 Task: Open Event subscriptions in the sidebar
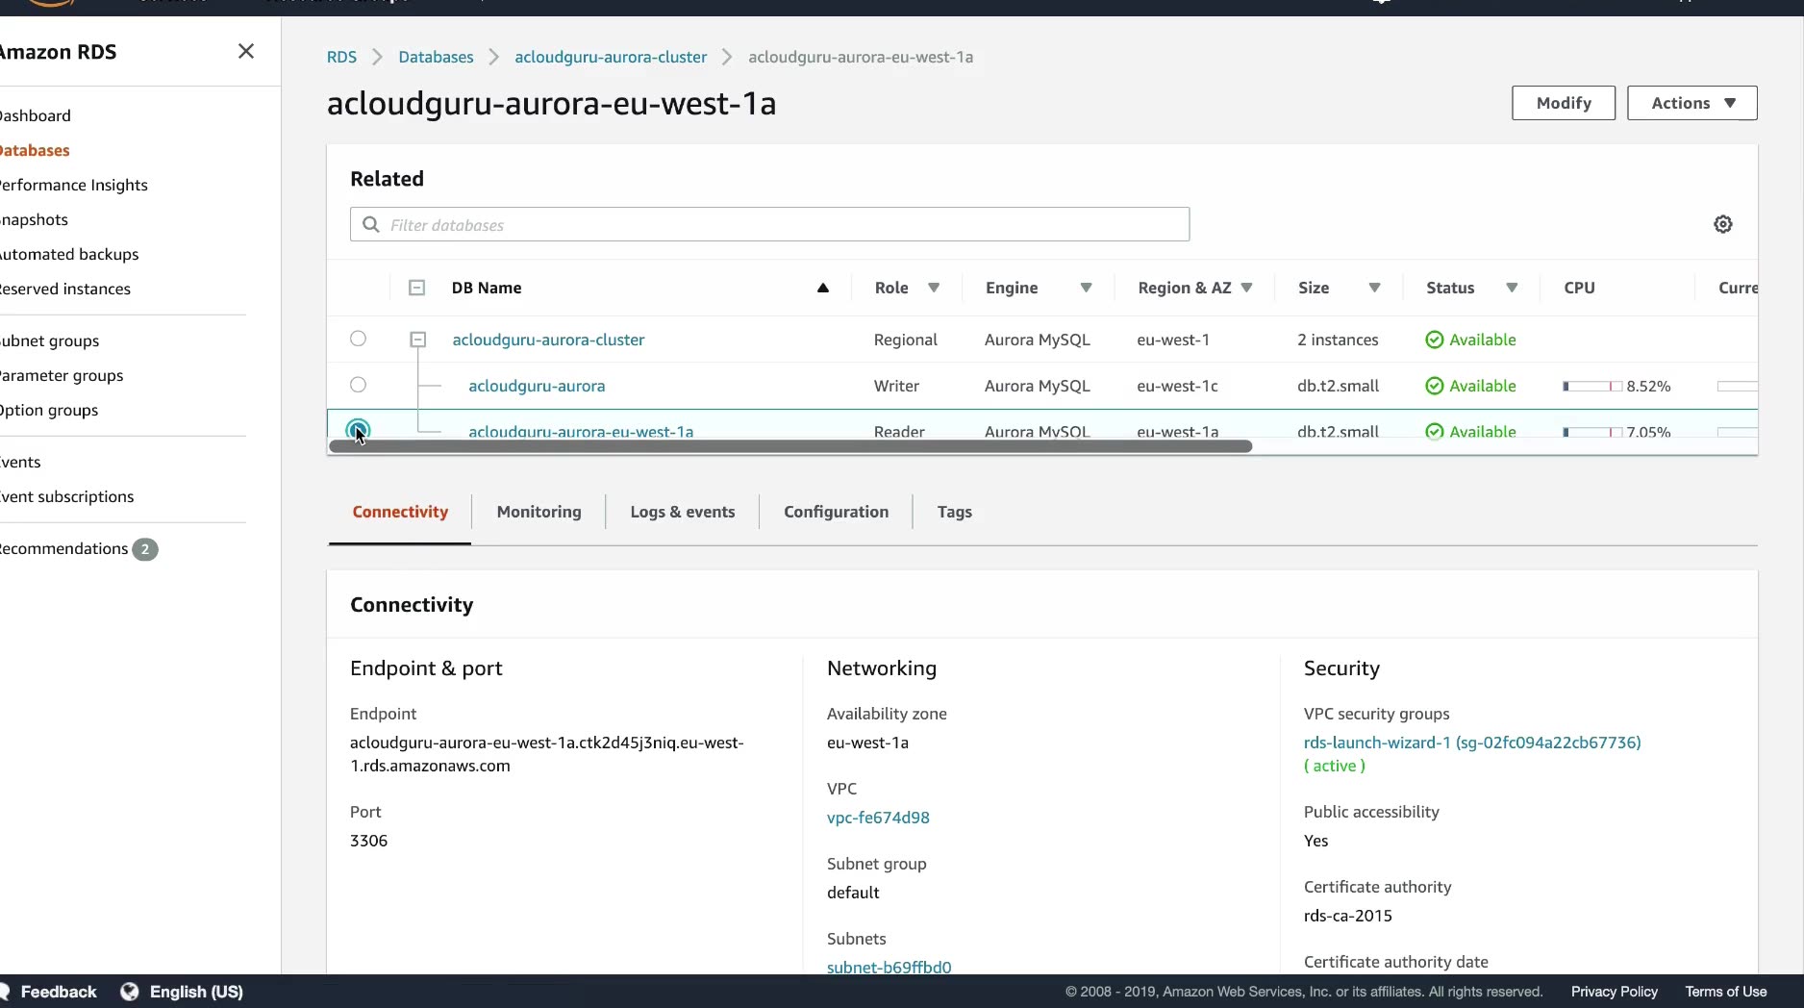point(66,496)
